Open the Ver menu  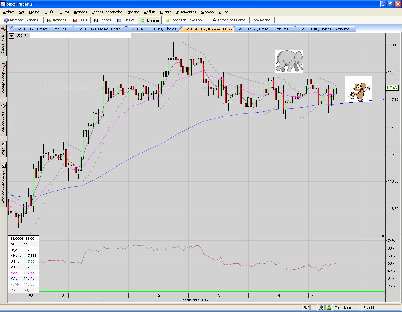click(x=22, y=12)
